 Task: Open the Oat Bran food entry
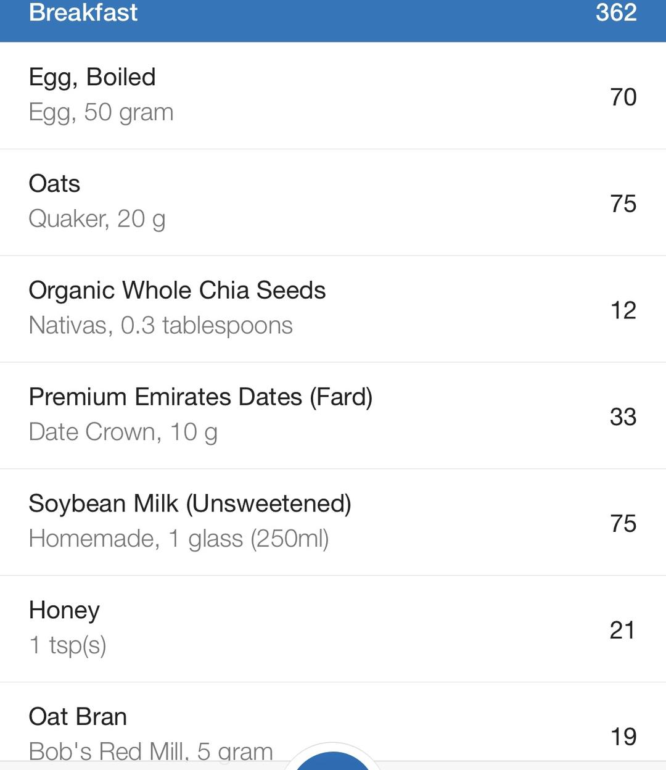pyautogui.click(x=78, y=717)
